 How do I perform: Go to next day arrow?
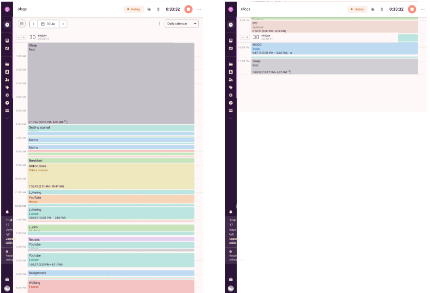pos(63,24)
